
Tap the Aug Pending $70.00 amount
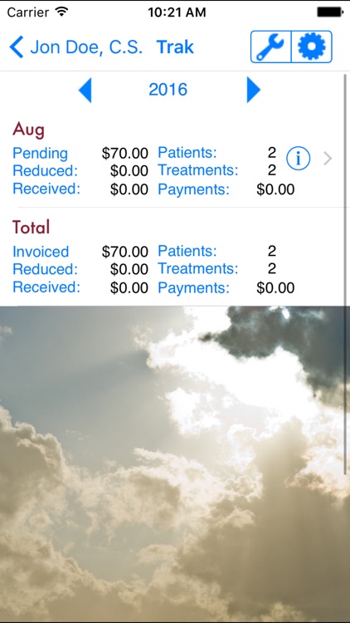(x=125, y=153)
